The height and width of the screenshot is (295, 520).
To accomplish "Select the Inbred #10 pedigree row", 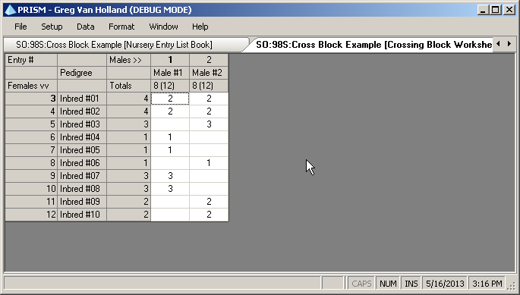I will 82,215.
